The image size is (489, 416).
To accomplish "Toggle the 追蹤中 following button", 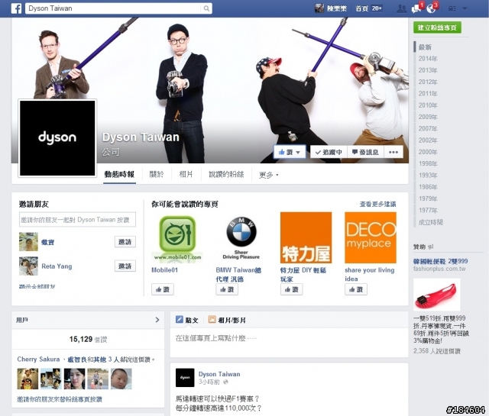I will click(329, 152).
